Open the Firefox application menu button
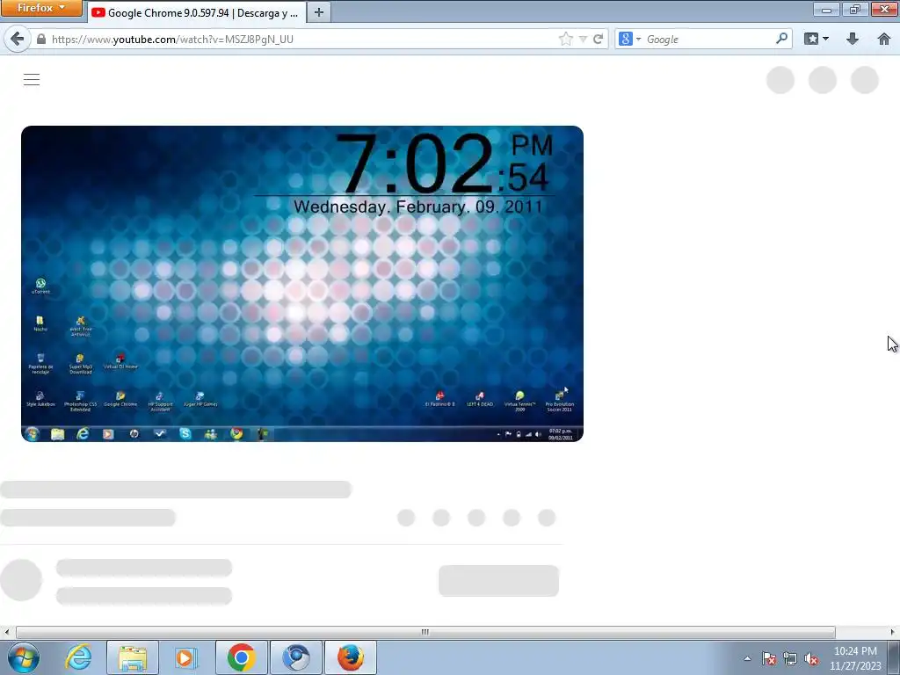This screenshot has height=675, width=900. (41, 8)
